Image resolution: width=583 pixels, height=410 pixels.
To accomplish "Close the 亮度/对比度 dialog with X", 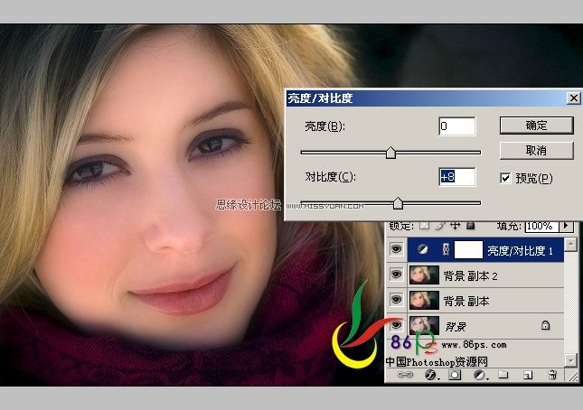I will (x=573, y=98).
